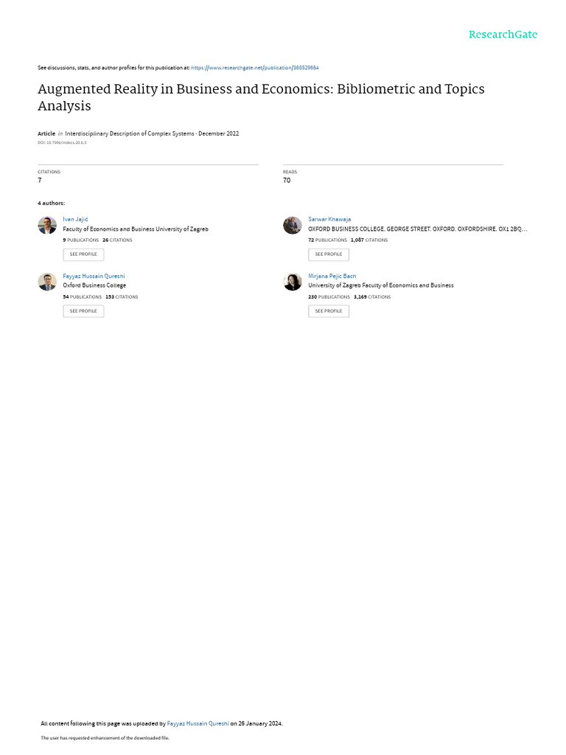This screenshot has width=566, height=755.
Task: Click the DOI text under journal name
Action: point(62,142)
